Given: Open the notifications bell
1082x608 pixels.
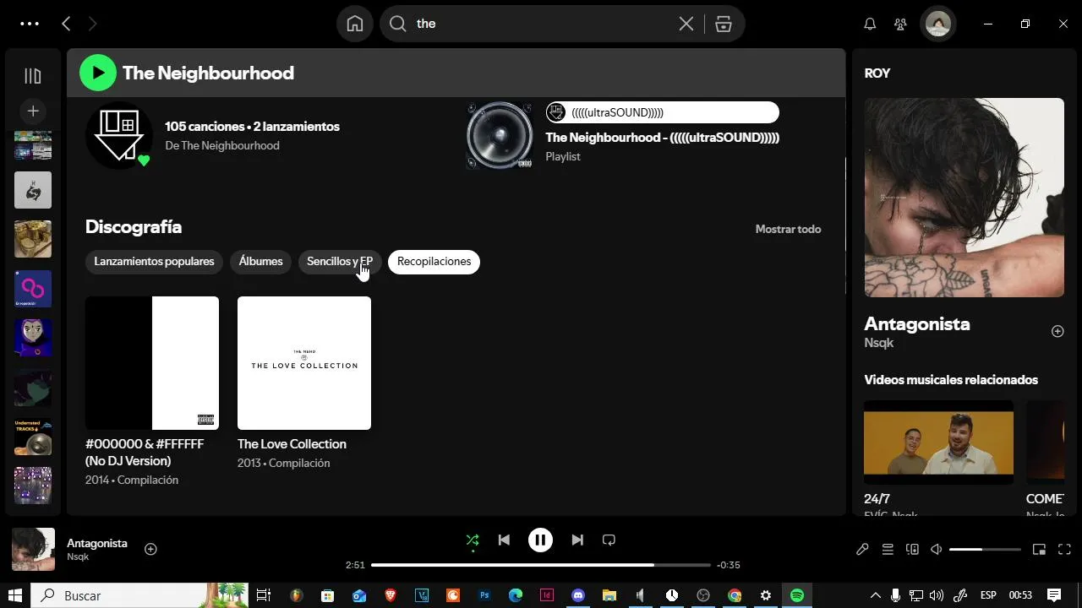Looking at the screenshot, I should point(870,24).
